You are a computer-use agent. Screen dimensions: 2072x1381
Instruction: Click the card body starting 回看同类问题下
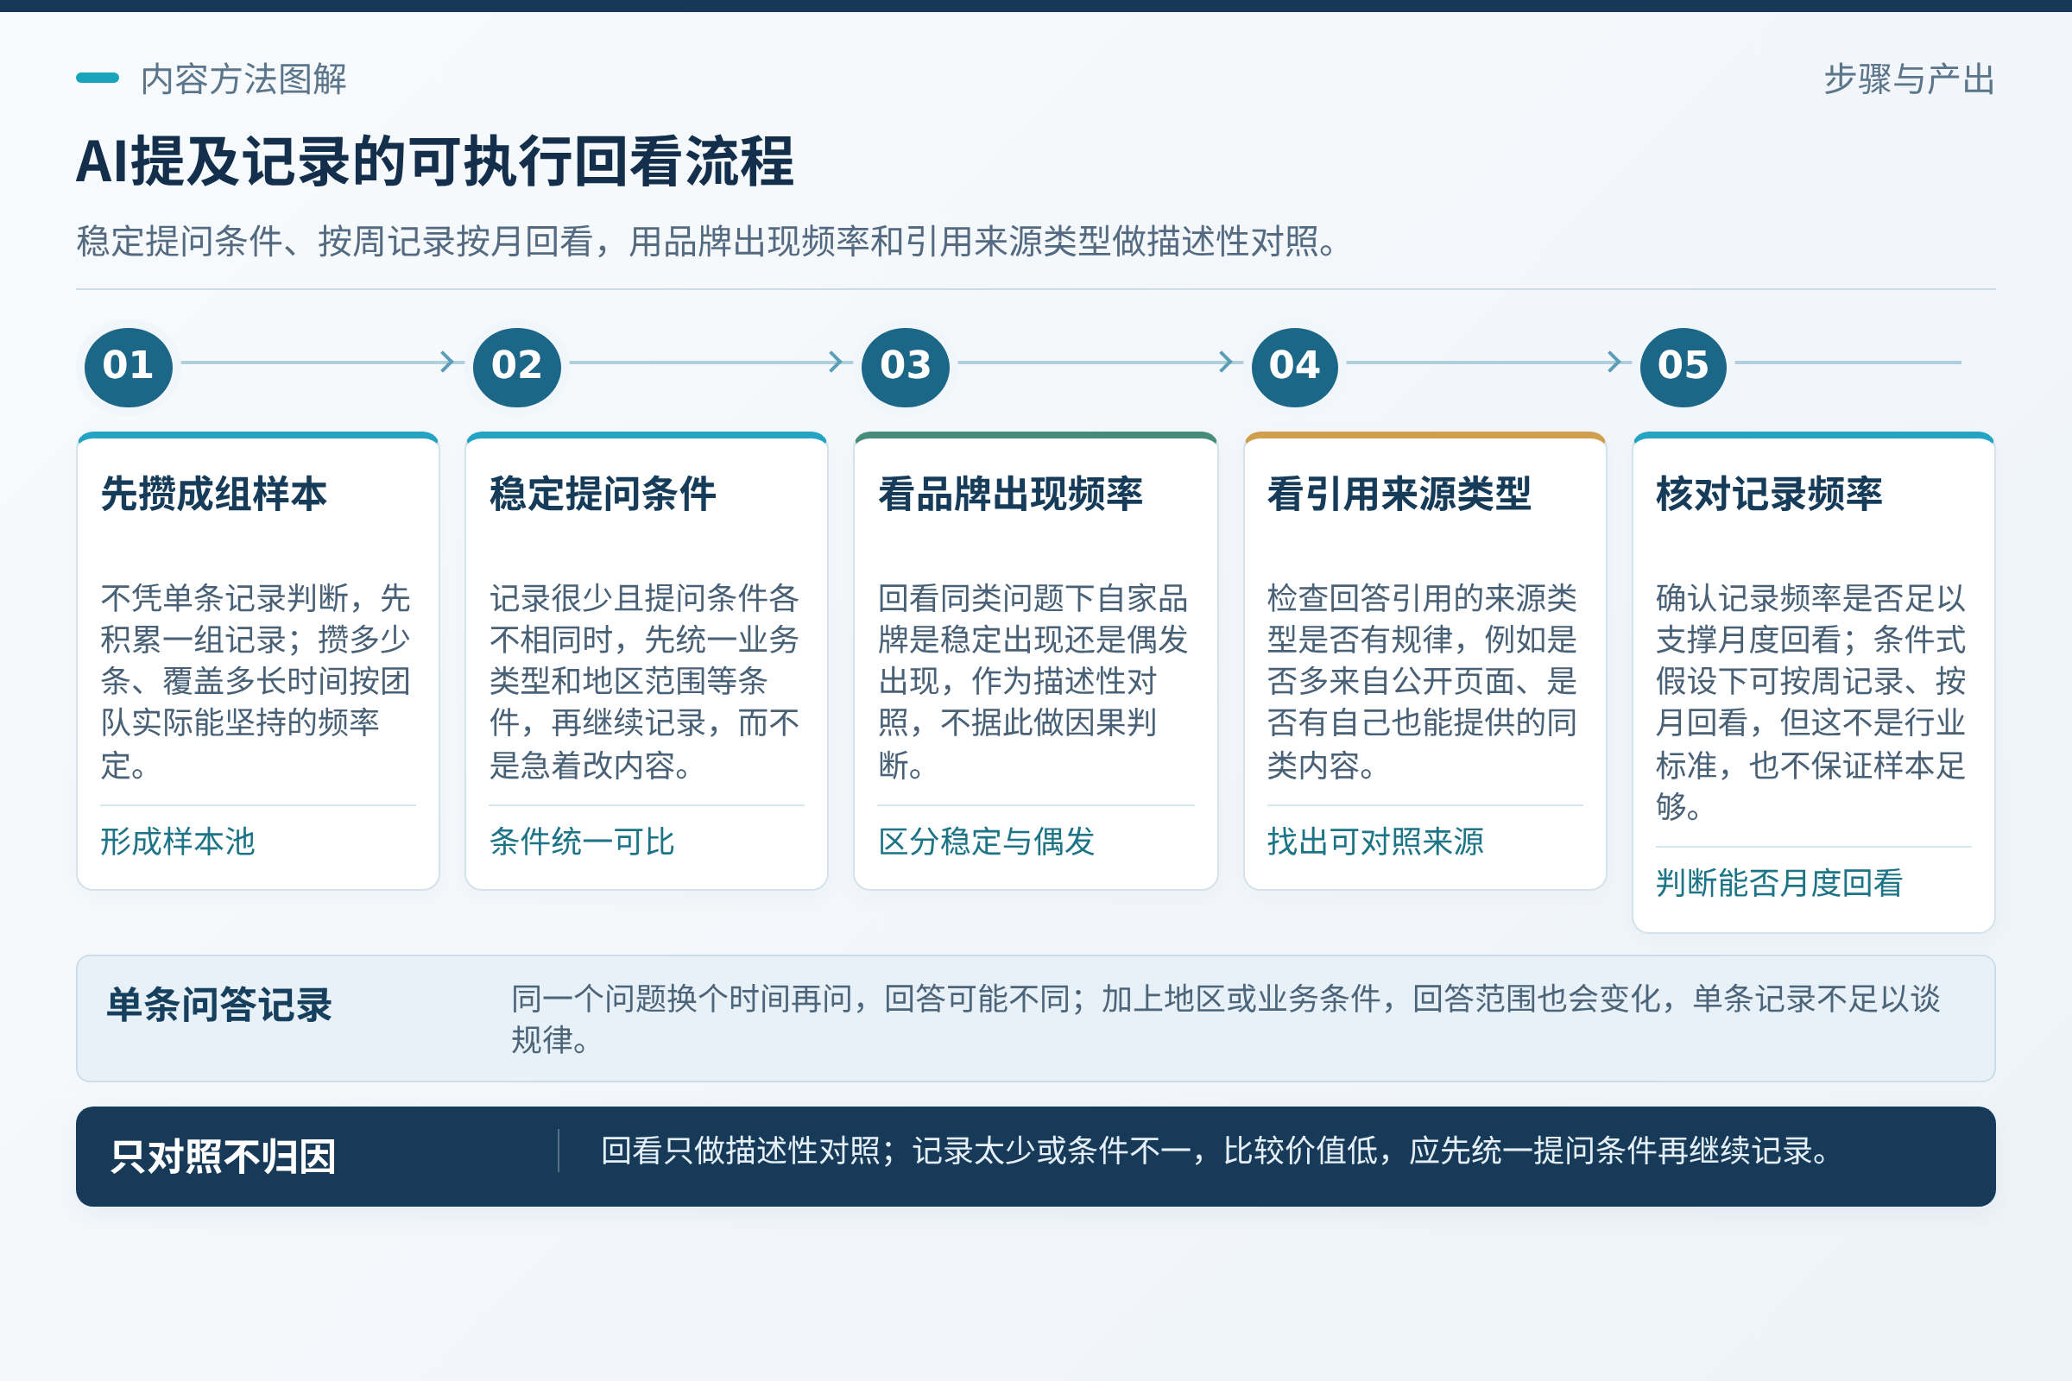click(x=1033, y=682)
